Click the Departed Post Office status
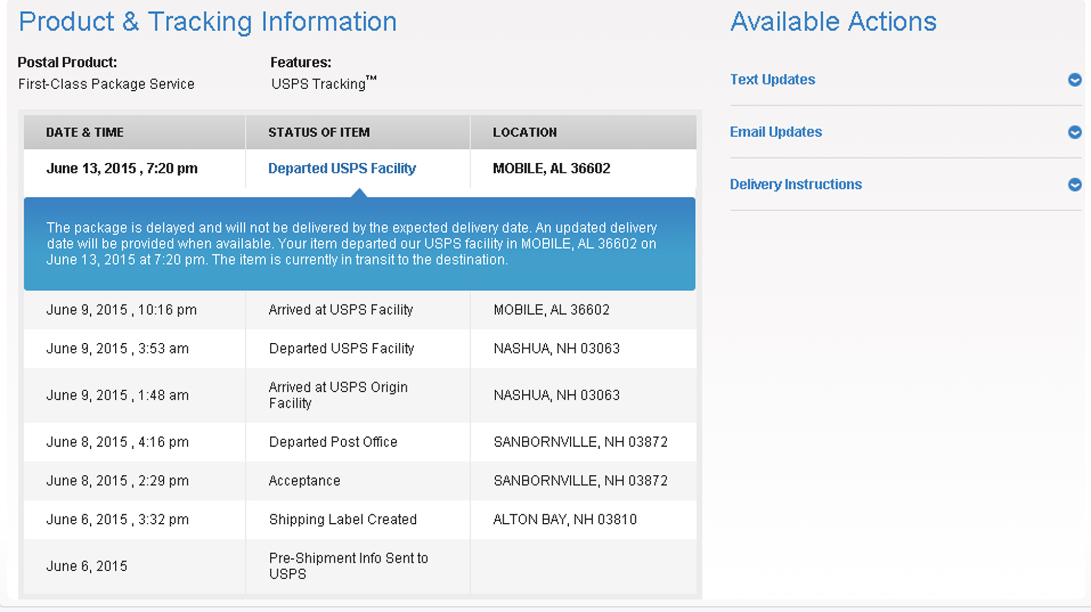1091x612 pixels. click(x=333, y=442)
